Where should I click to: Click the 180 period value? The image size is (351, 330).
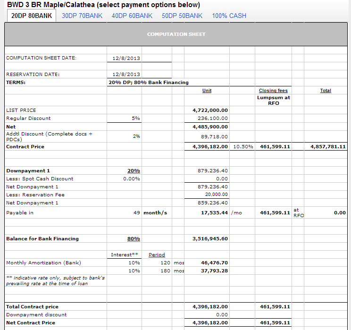[166, 271]
